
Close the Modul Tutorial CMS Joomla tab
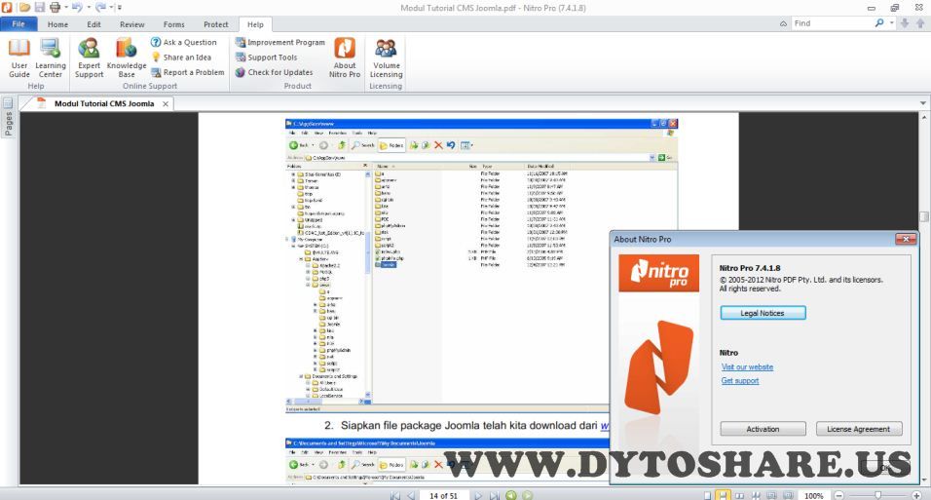(166, 104)
